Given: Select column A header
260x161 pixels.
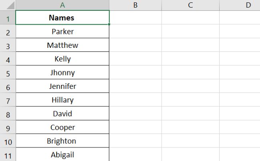Looking at the screenshot, I should 62,5.
